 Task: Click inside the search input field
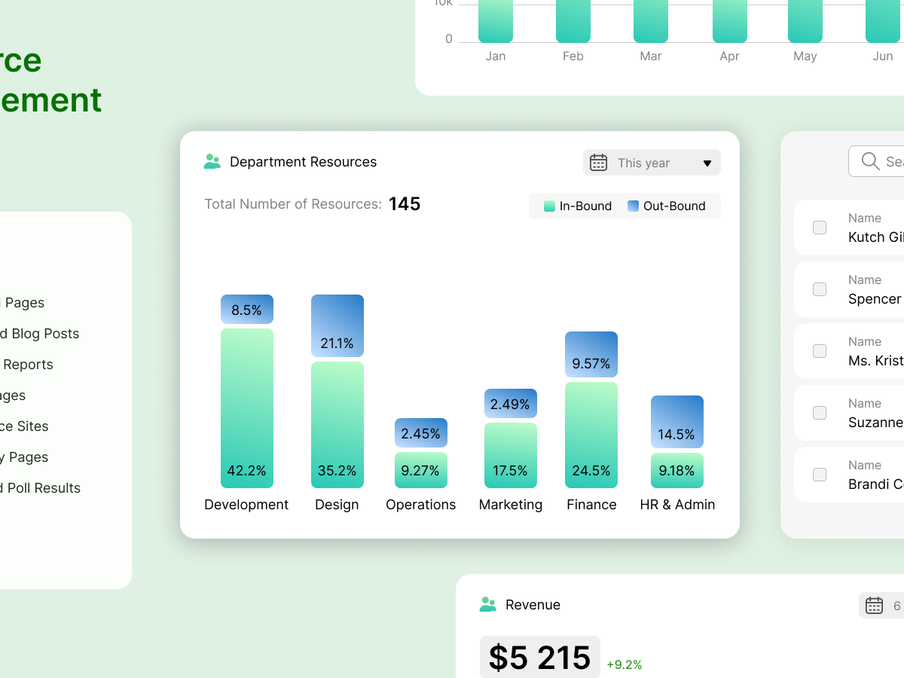pos(893,160)
